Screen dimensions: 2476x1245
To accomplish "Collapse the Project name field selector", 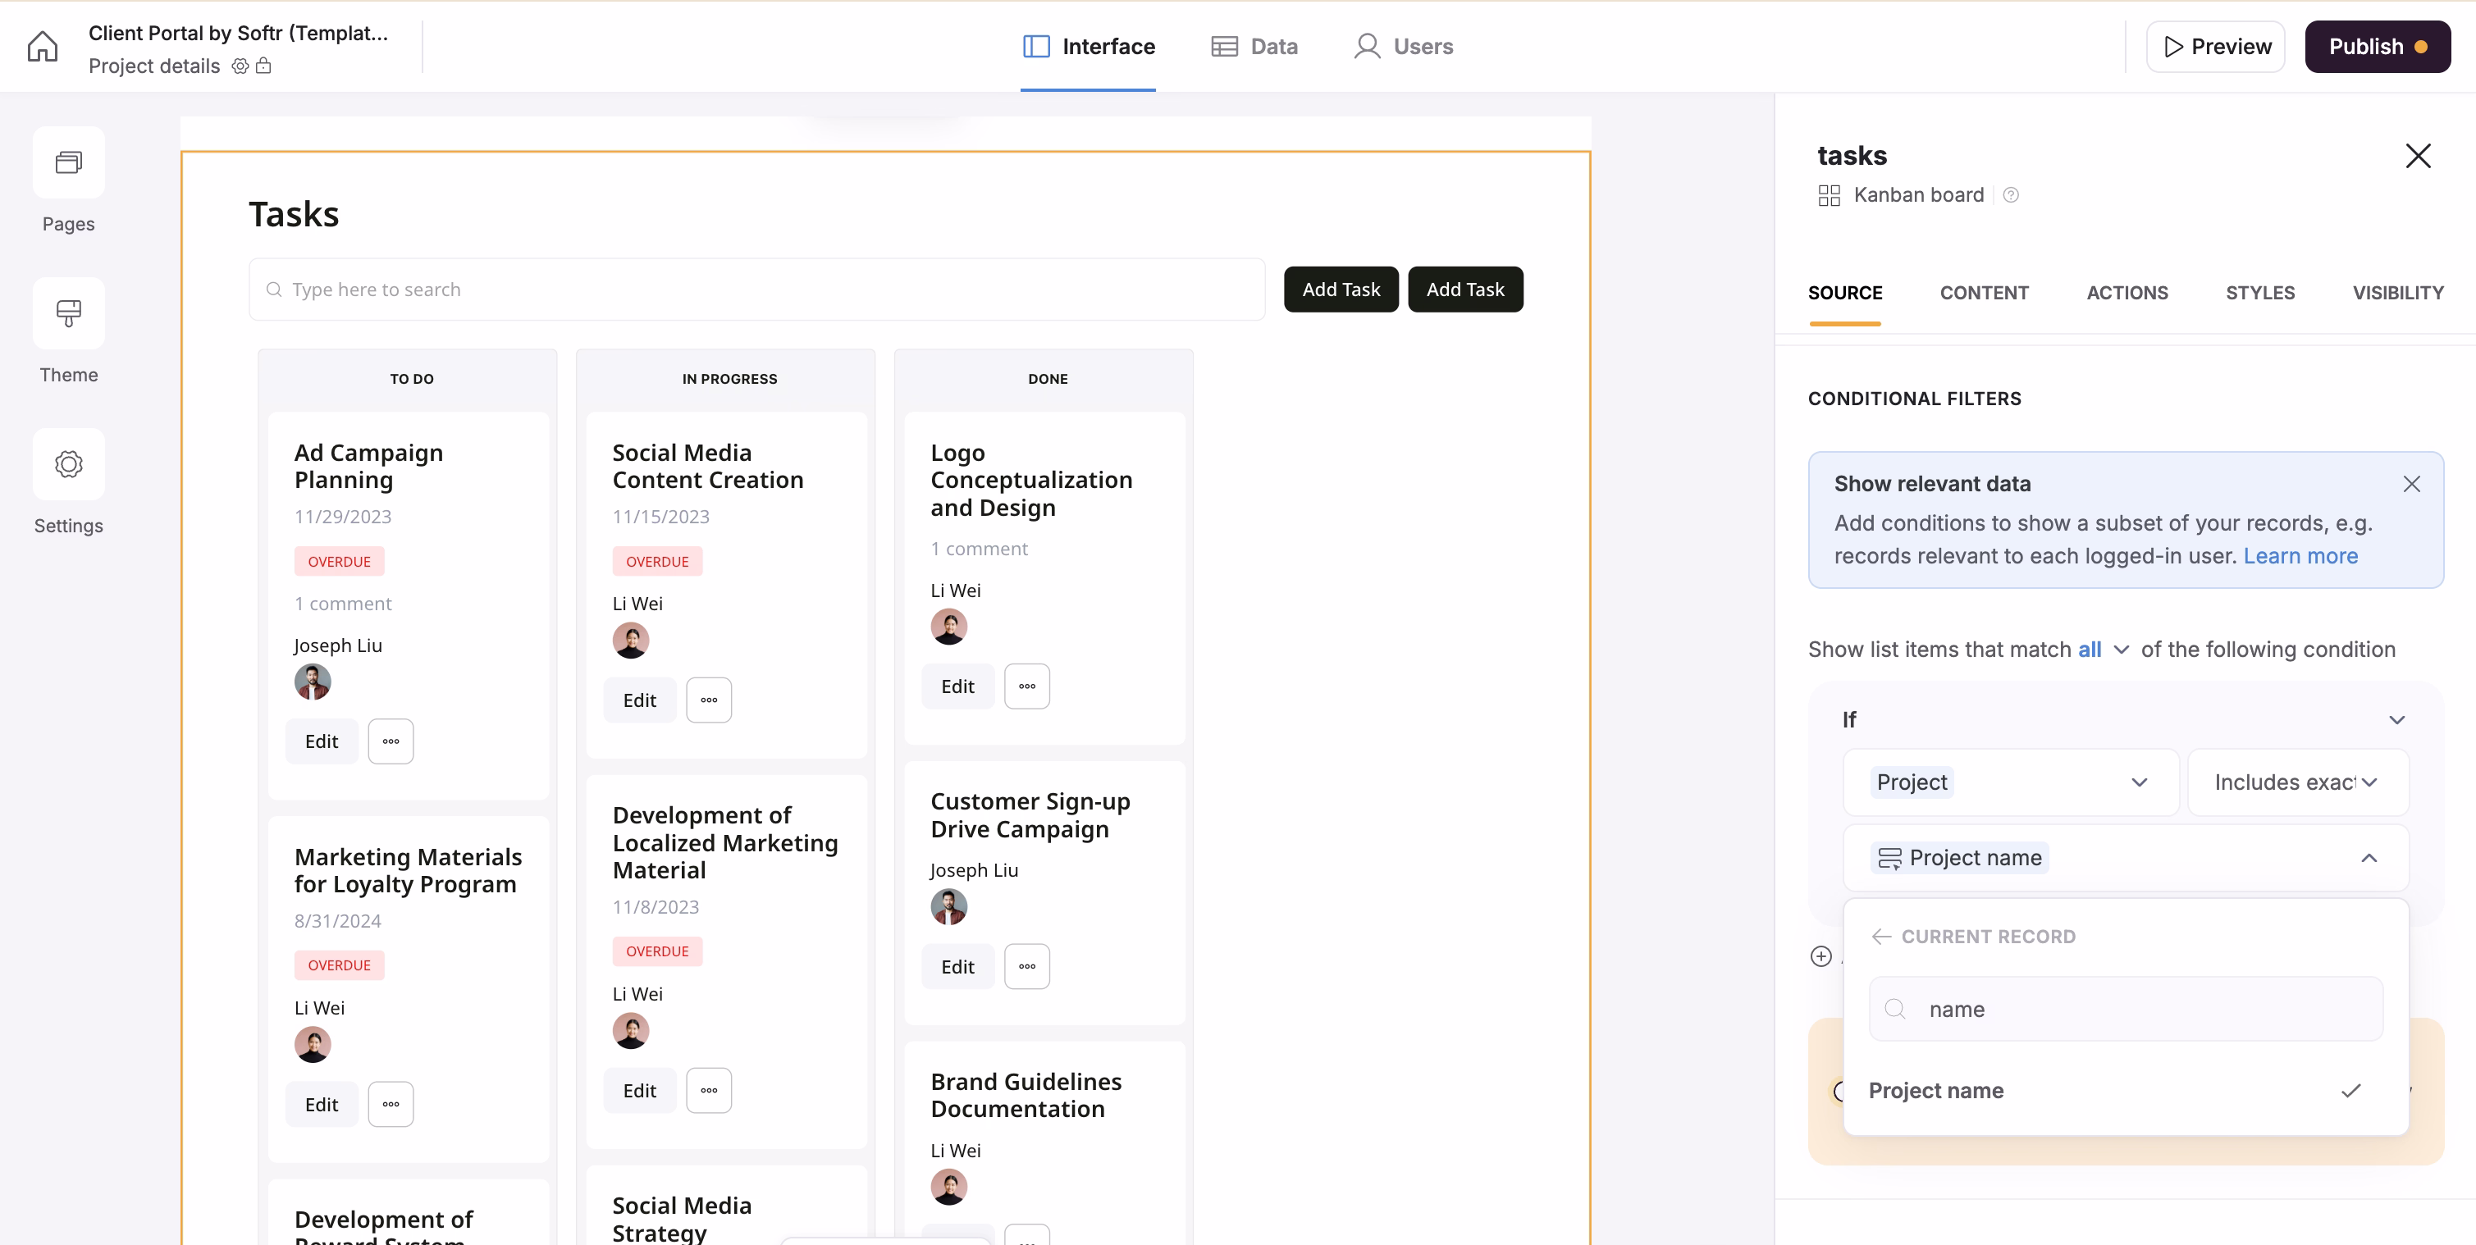I will 2369,858.
